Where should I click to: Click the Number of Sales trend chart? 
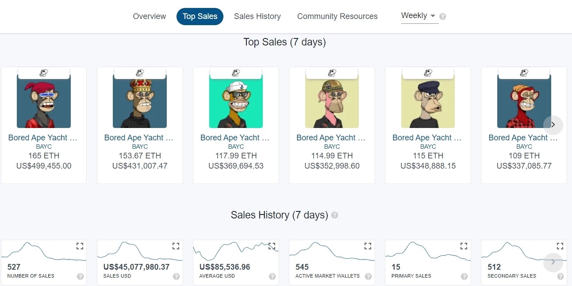point(43,252)
